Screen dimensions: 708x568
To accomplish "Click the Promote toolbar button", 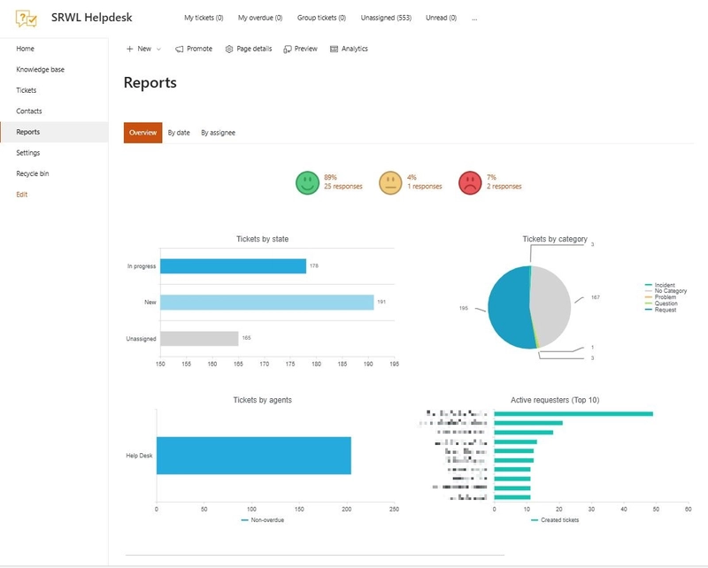I will (x=194, y=49).
